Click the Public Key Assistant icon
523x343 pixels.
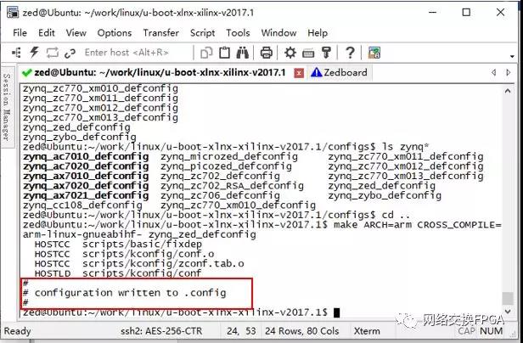pyautogui.click(x=327, y=53)
